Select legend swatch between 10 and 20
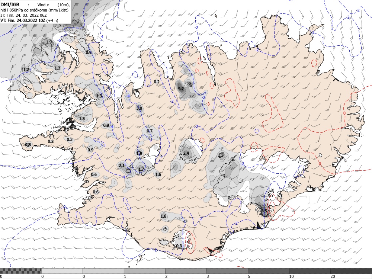The image size is (372, 279). point(310,271)
